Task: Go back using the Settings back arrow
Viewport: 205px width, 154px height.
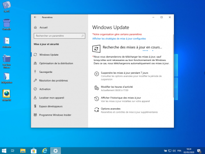Action: pos(35,17)
